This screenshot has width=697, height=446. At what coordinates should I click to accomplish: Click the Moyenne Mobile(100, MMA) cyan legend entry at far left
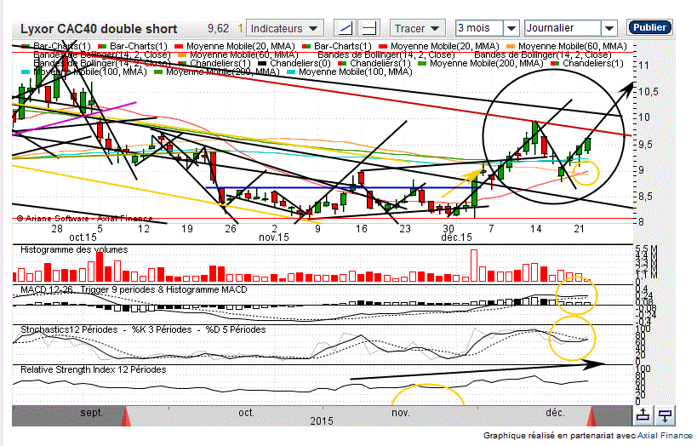tap(83, 71)
